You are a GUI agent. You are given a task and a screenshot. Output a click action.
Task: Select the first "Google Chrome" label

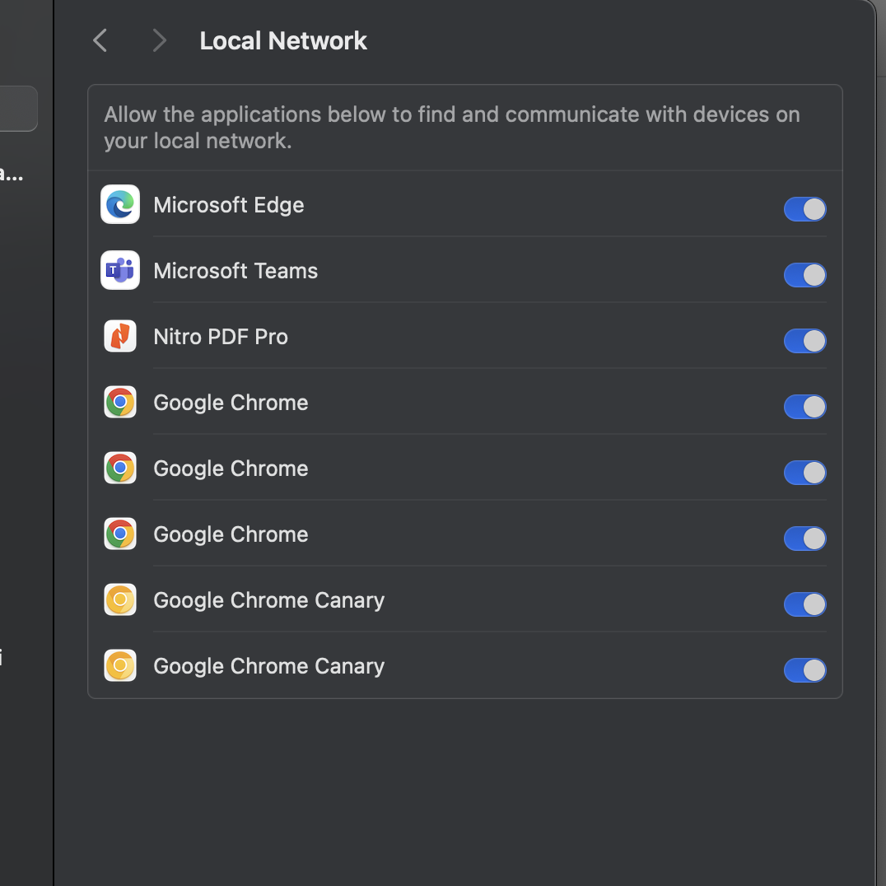pyautogui.click(x=231, y=403)
